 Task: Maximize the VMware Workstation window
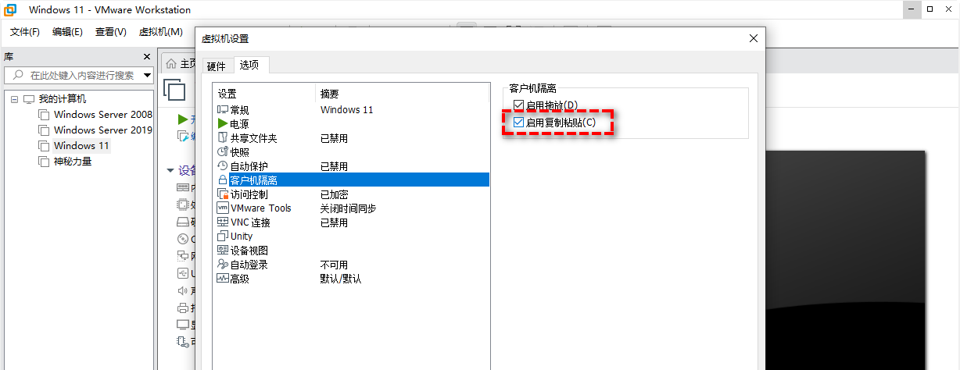pyautogui.click(x=930, y=10)
